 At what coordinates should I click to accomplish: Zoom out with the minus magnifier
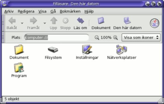[97, 37]
